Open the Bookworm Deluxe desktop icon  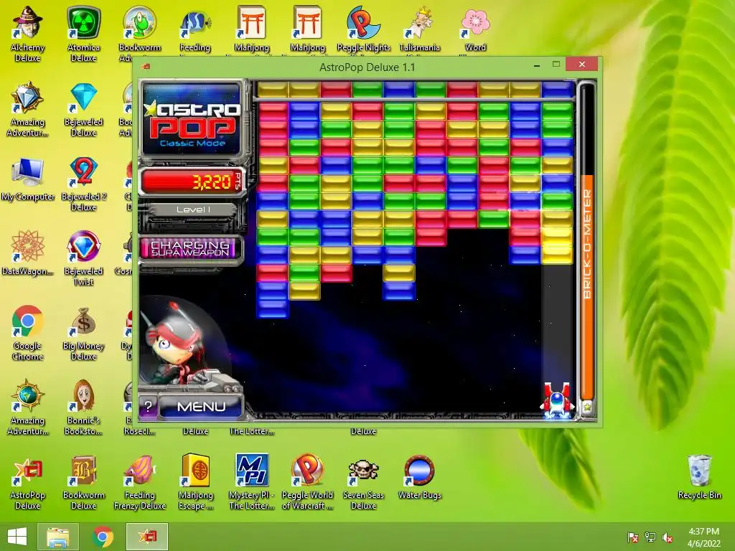coord(83,483)
